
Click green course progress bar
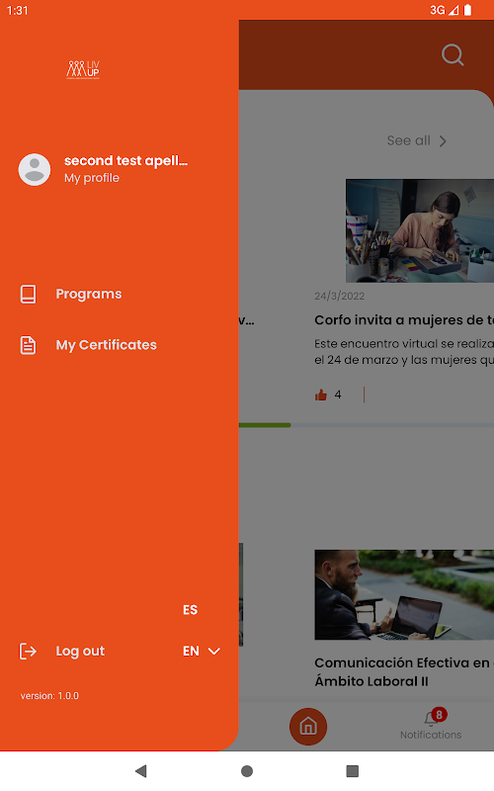(x=265, y=425)
